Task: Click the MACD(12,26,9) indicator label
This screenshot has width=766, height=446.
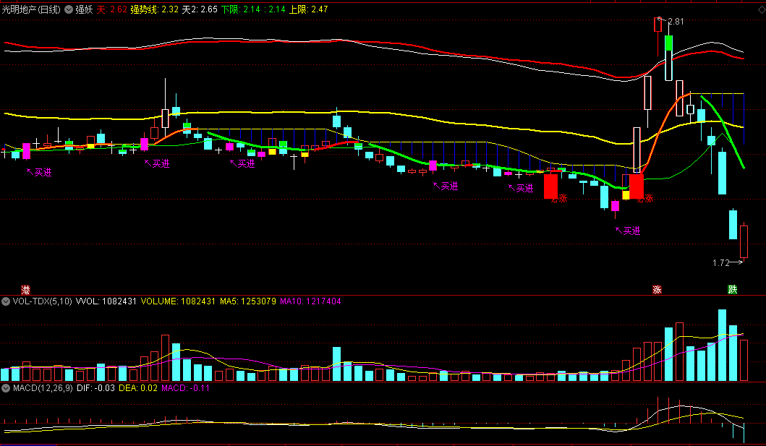Action: coord(43,388)
